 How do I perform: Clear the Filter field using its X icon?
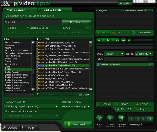(x=151, y=59)
